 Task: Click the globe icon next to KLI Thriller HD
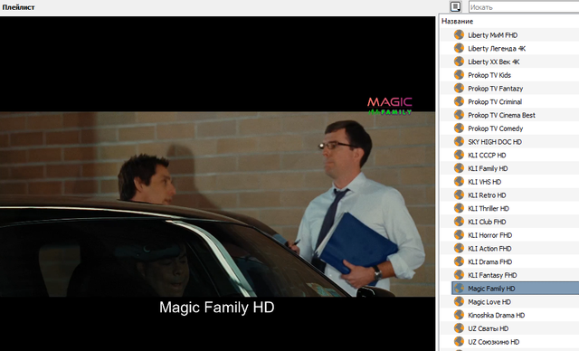459,208
